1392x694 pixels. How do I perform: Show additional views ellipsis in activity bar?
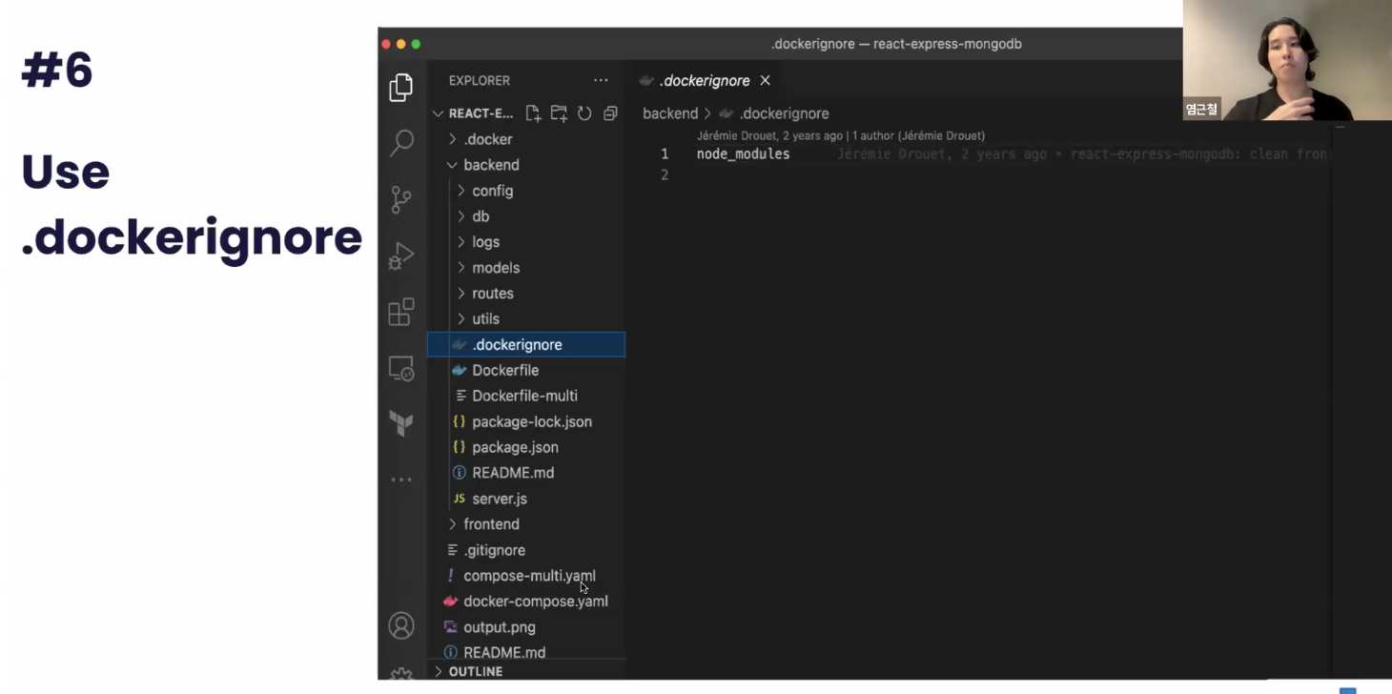pyautogui.click(x=401, y=480)
